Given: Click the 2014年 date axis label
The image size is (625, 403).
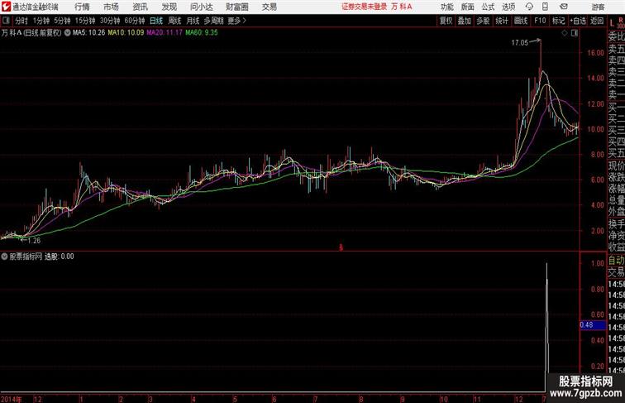Looking at the screenshot, I should coord(12,399).
